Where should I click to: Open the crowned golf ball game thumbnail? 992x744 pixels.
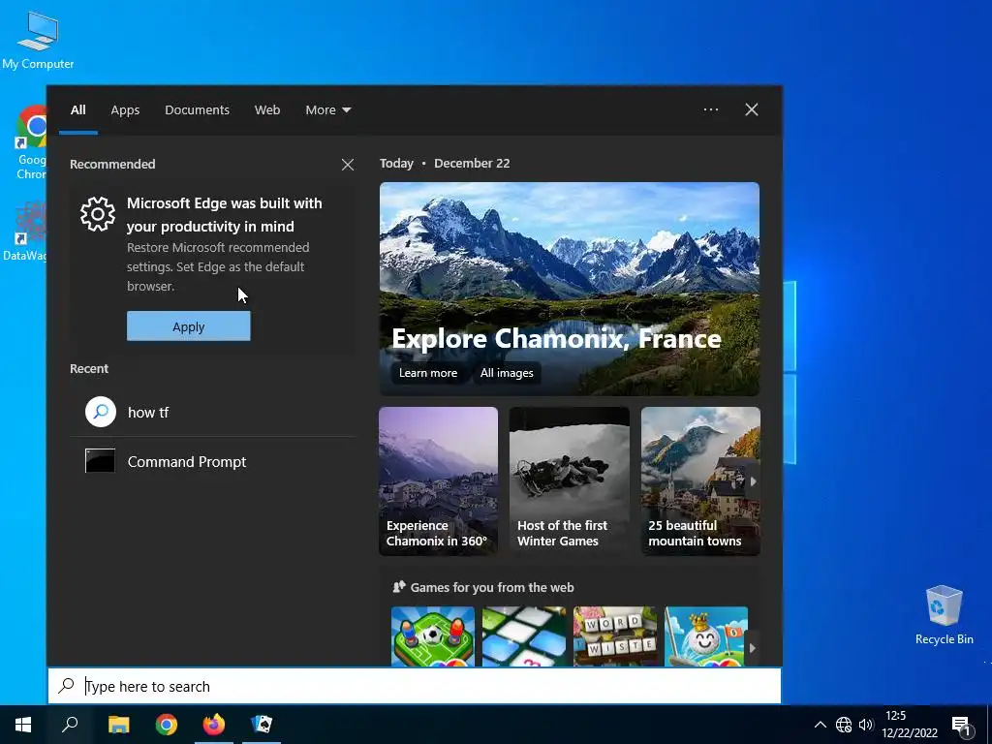706,636
